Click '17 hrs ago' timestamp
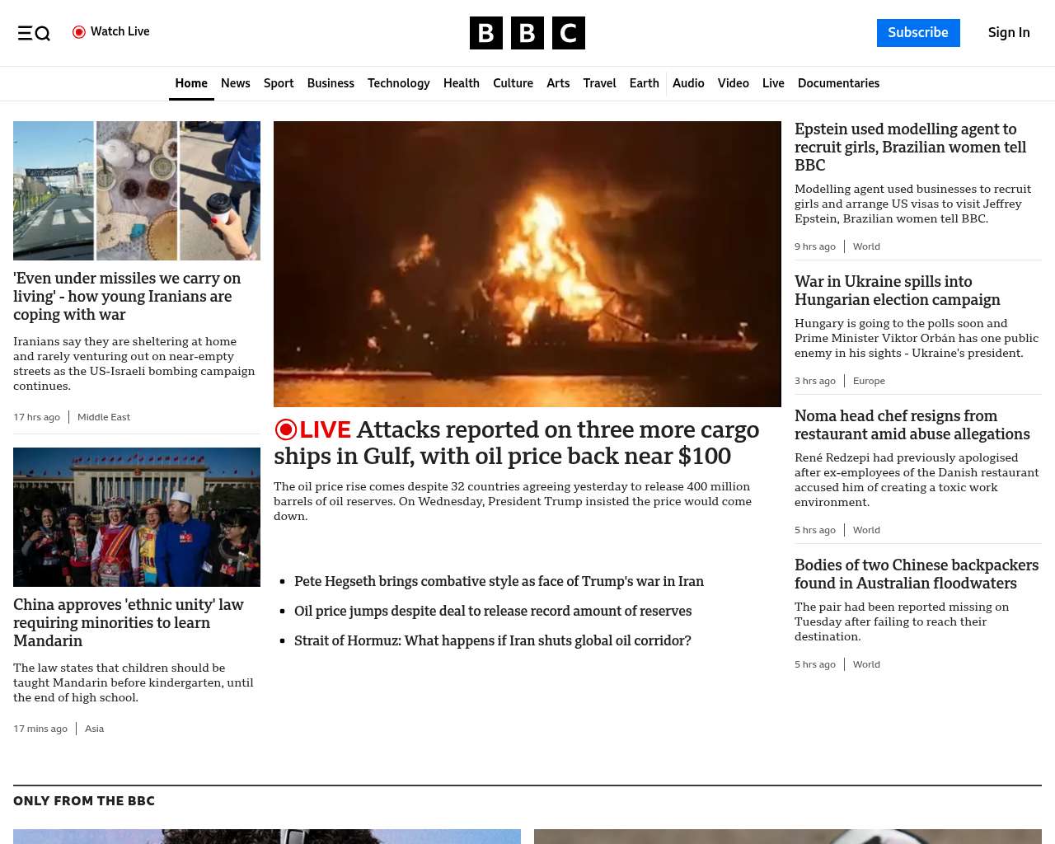Image resolution: width=1055 pixels, height=844 pixels. pyautogui.click(x=36, y=417)
